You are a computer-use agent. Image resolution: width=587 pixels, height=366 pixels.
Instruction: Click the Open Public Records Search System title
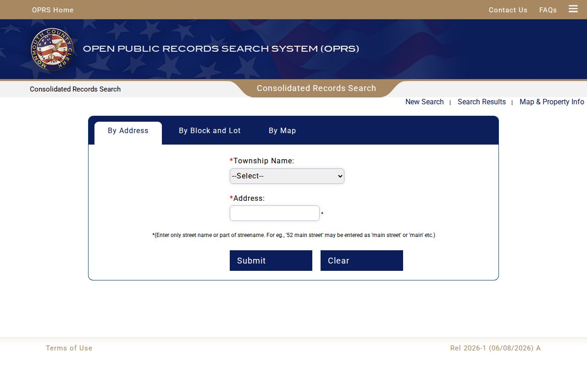click(x=221, y=49)
